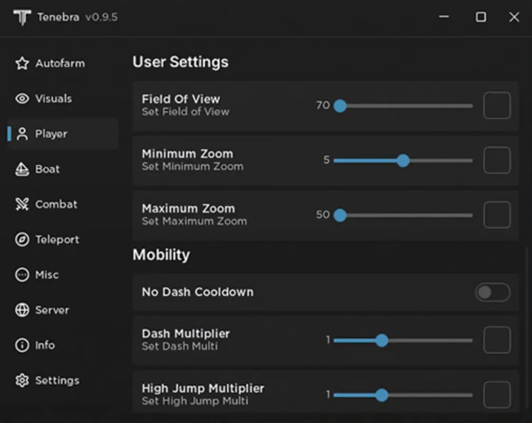Viewport: 532px width, 423px height.
Task: Click the Minimum Zoom slider knob
Action: [403, 160]
